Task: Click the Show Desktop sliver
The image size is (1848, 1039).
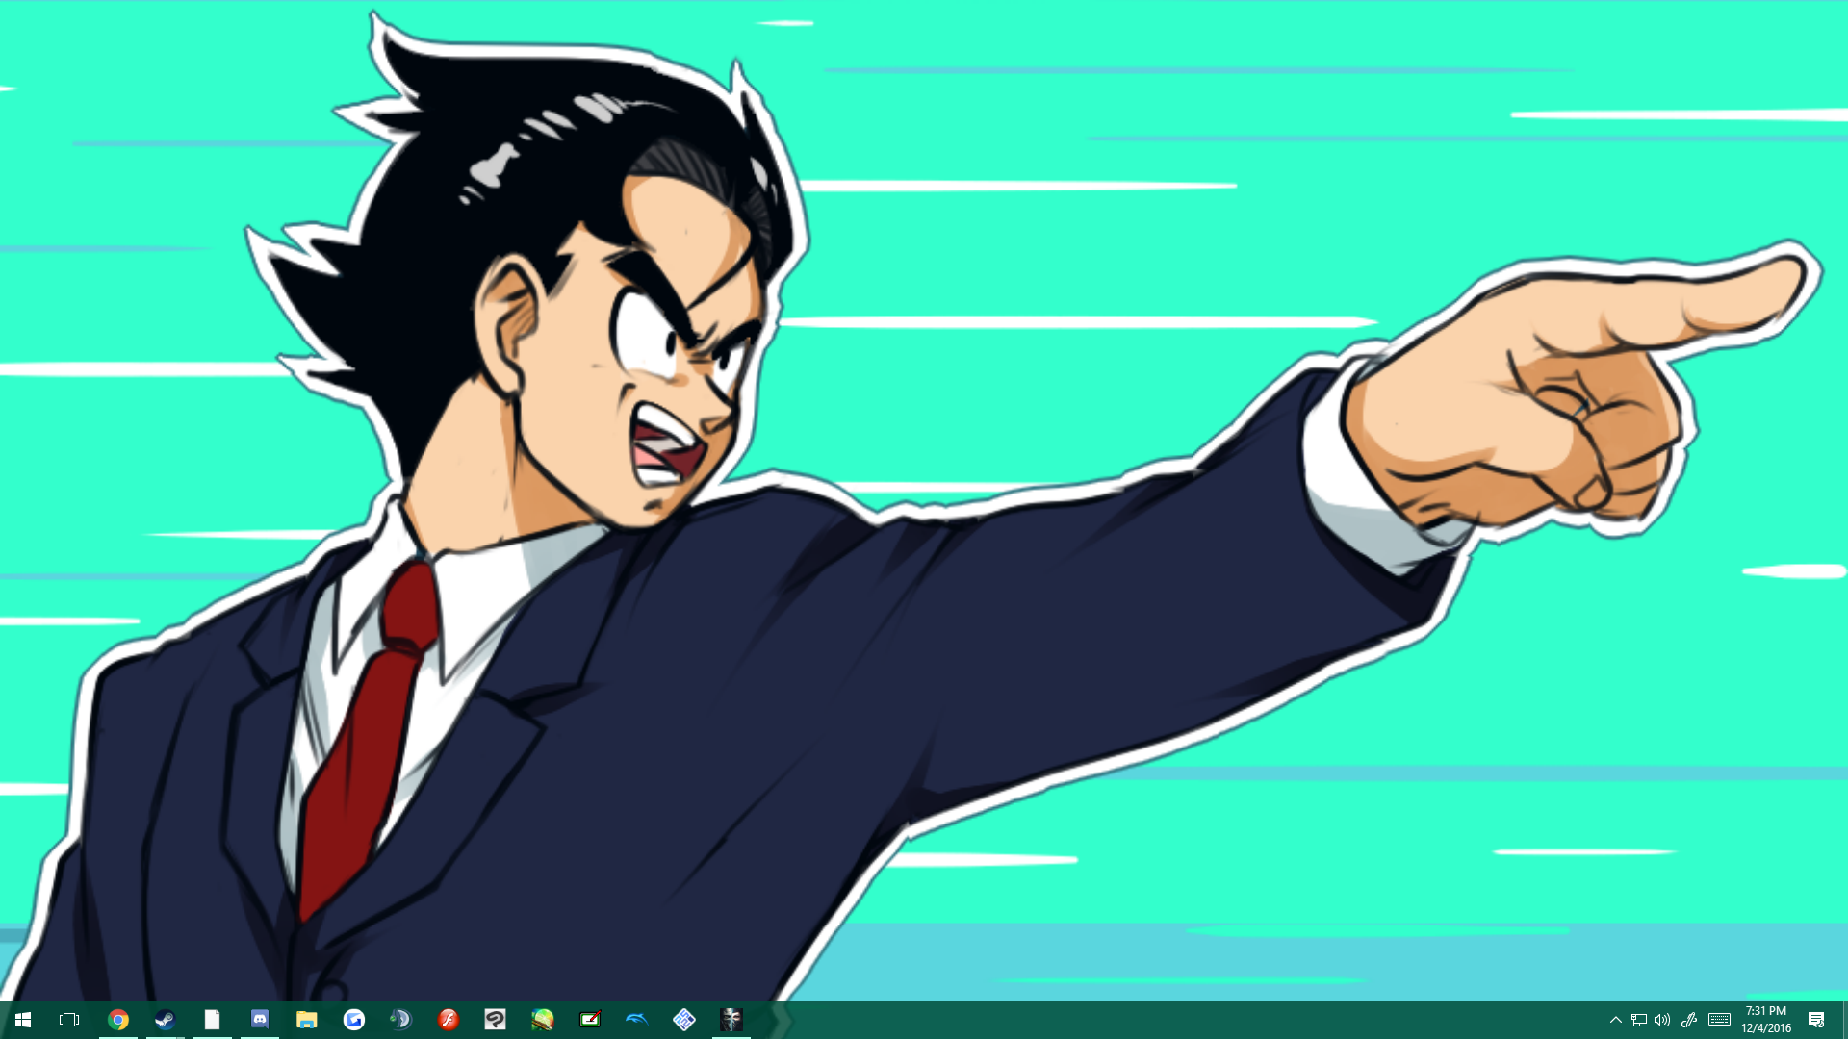Action: (x=1844, y=1020)
